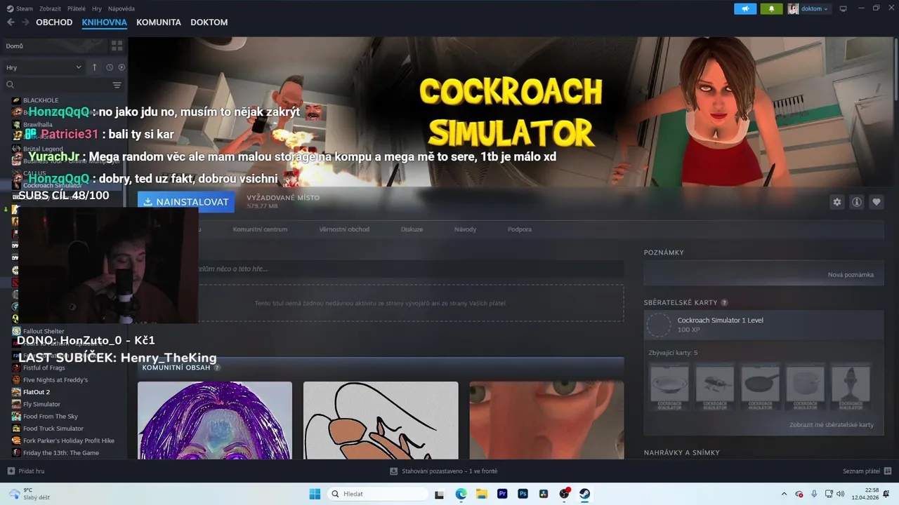This screenshot has height=505, width=899.
Task: Switch to Big Picture mode icon
Action: click(x=843, y=8)
